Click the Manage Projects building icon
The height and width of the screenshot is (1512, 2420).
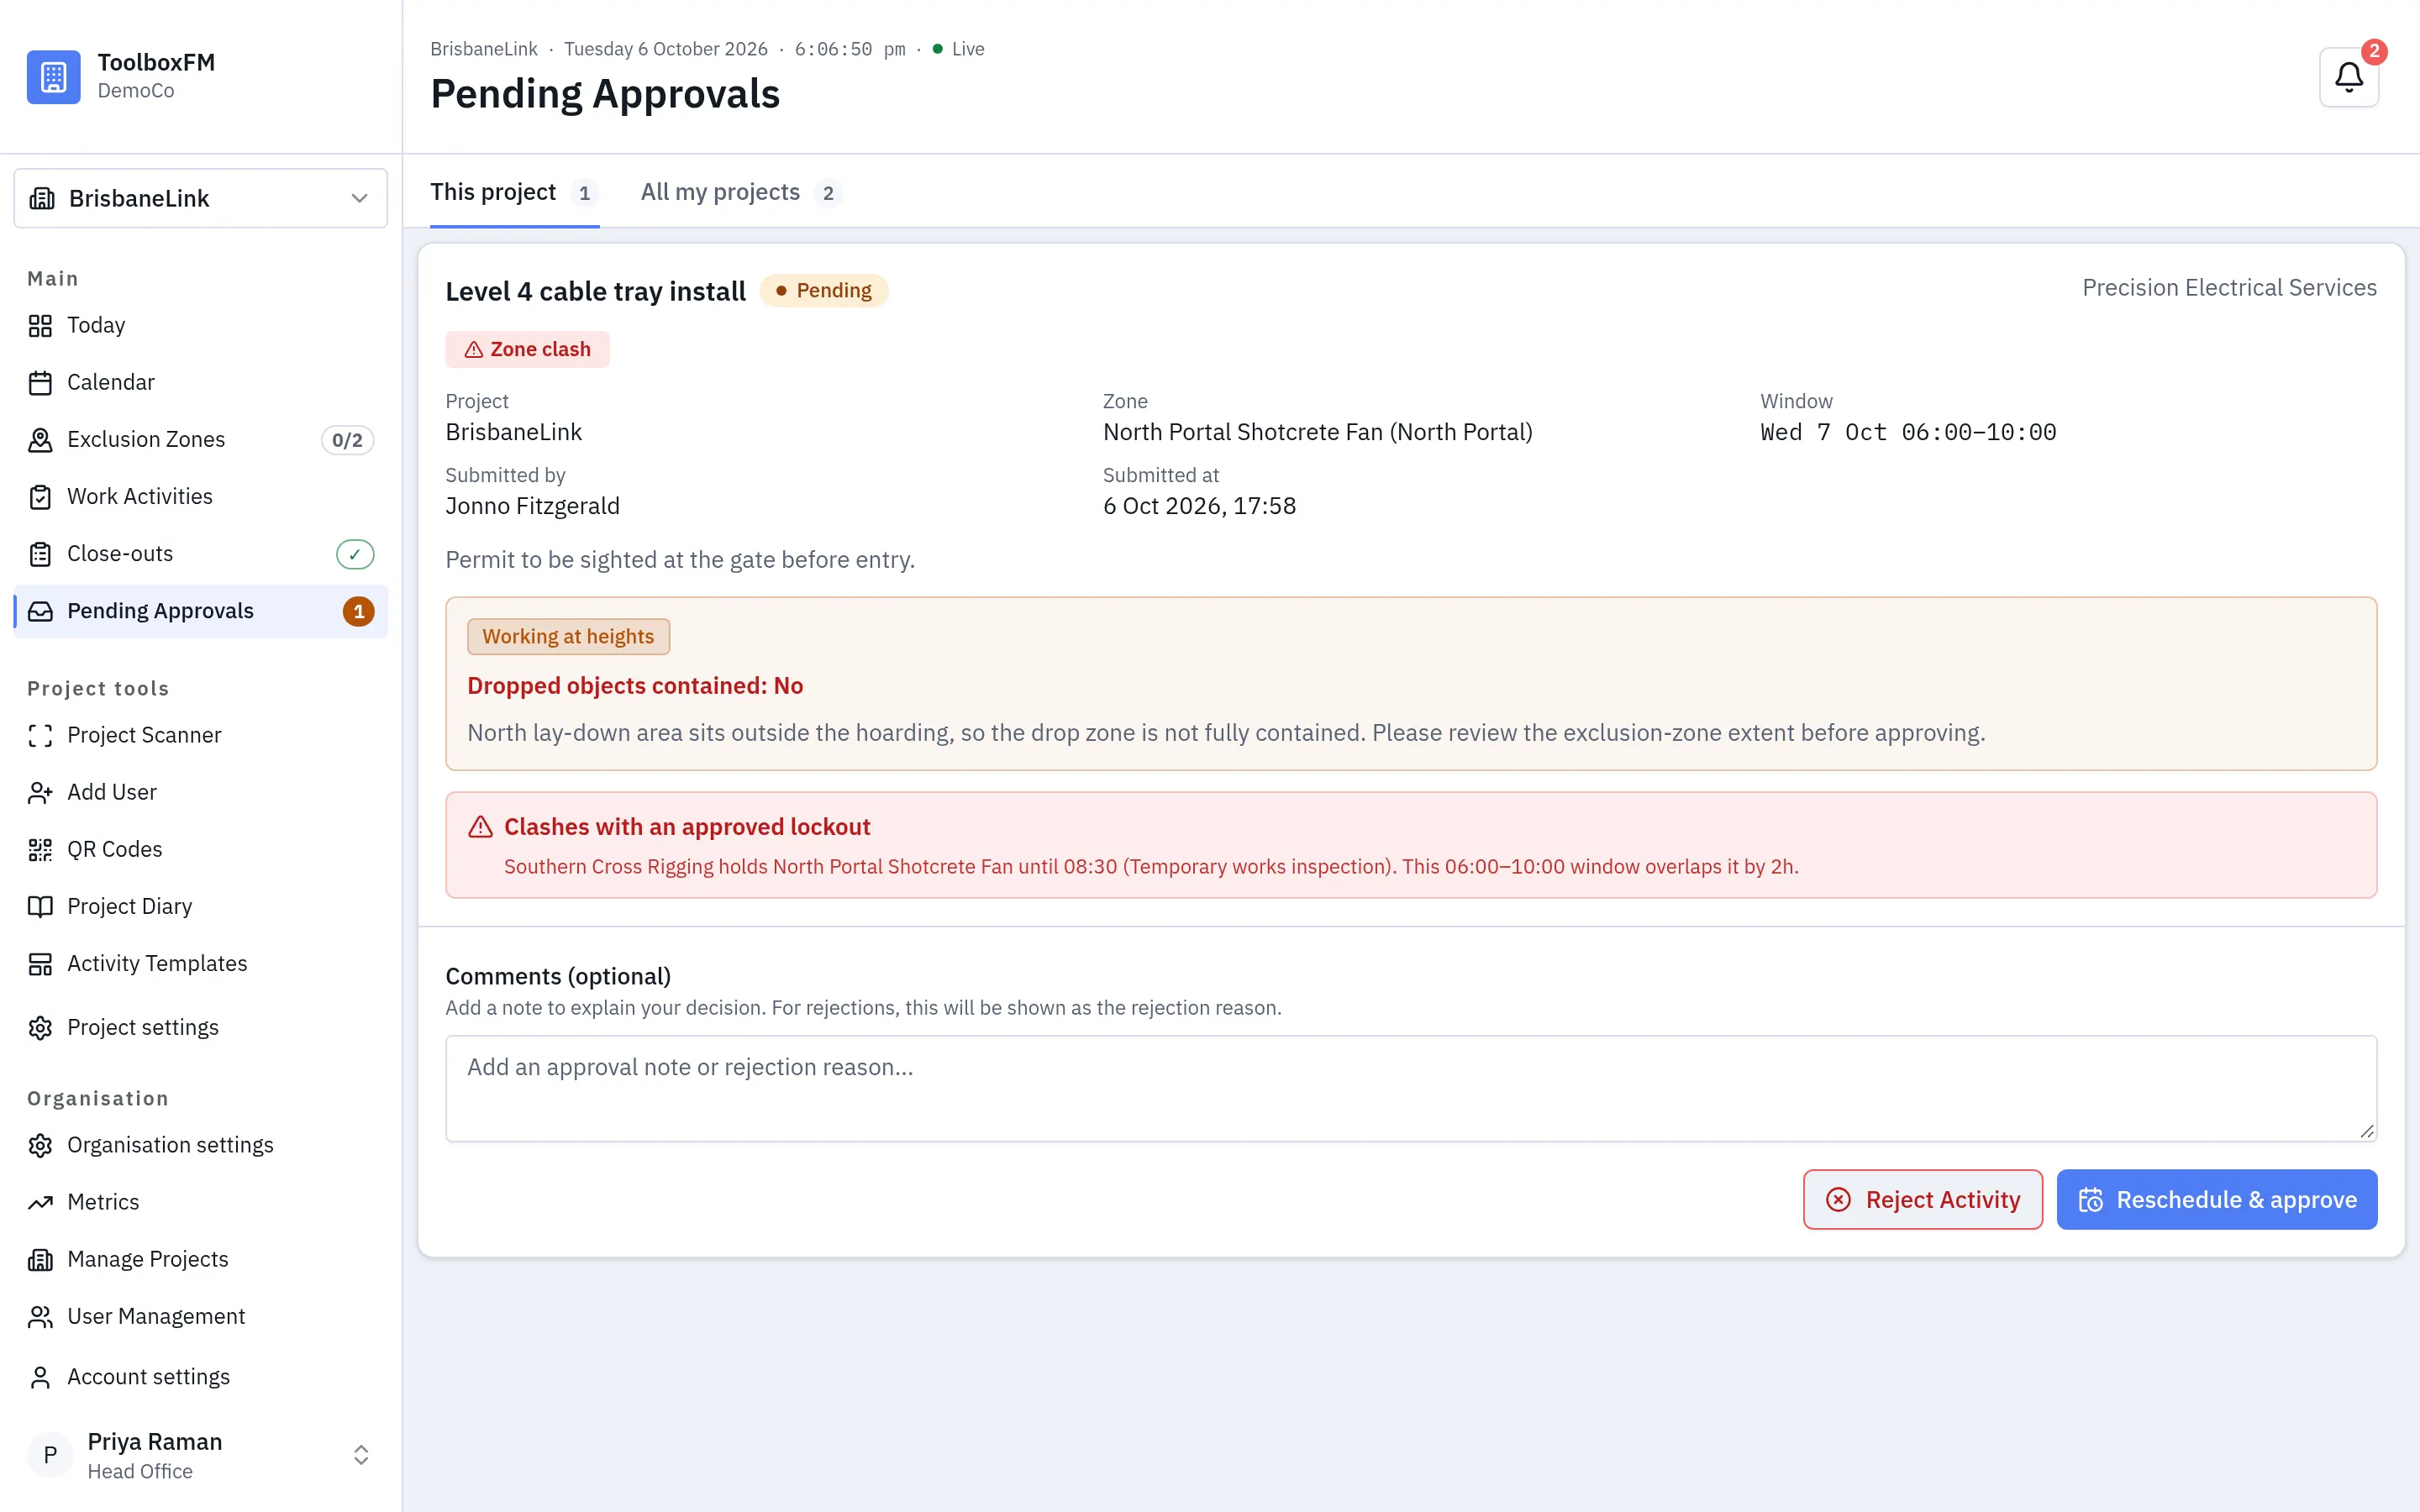click(40, 1260)
